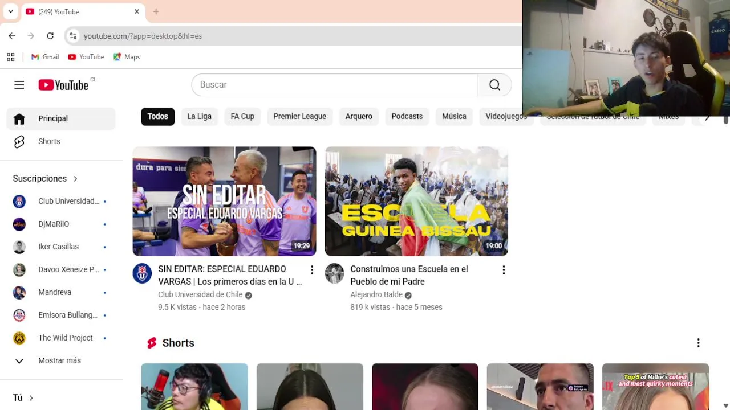Open Shorts in the sidebar
The image size is (730, 410).
(61, 141)
